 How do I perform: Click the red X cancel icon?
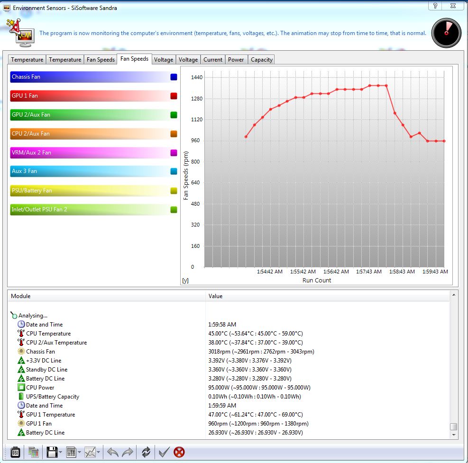click(x=179, y=452)
